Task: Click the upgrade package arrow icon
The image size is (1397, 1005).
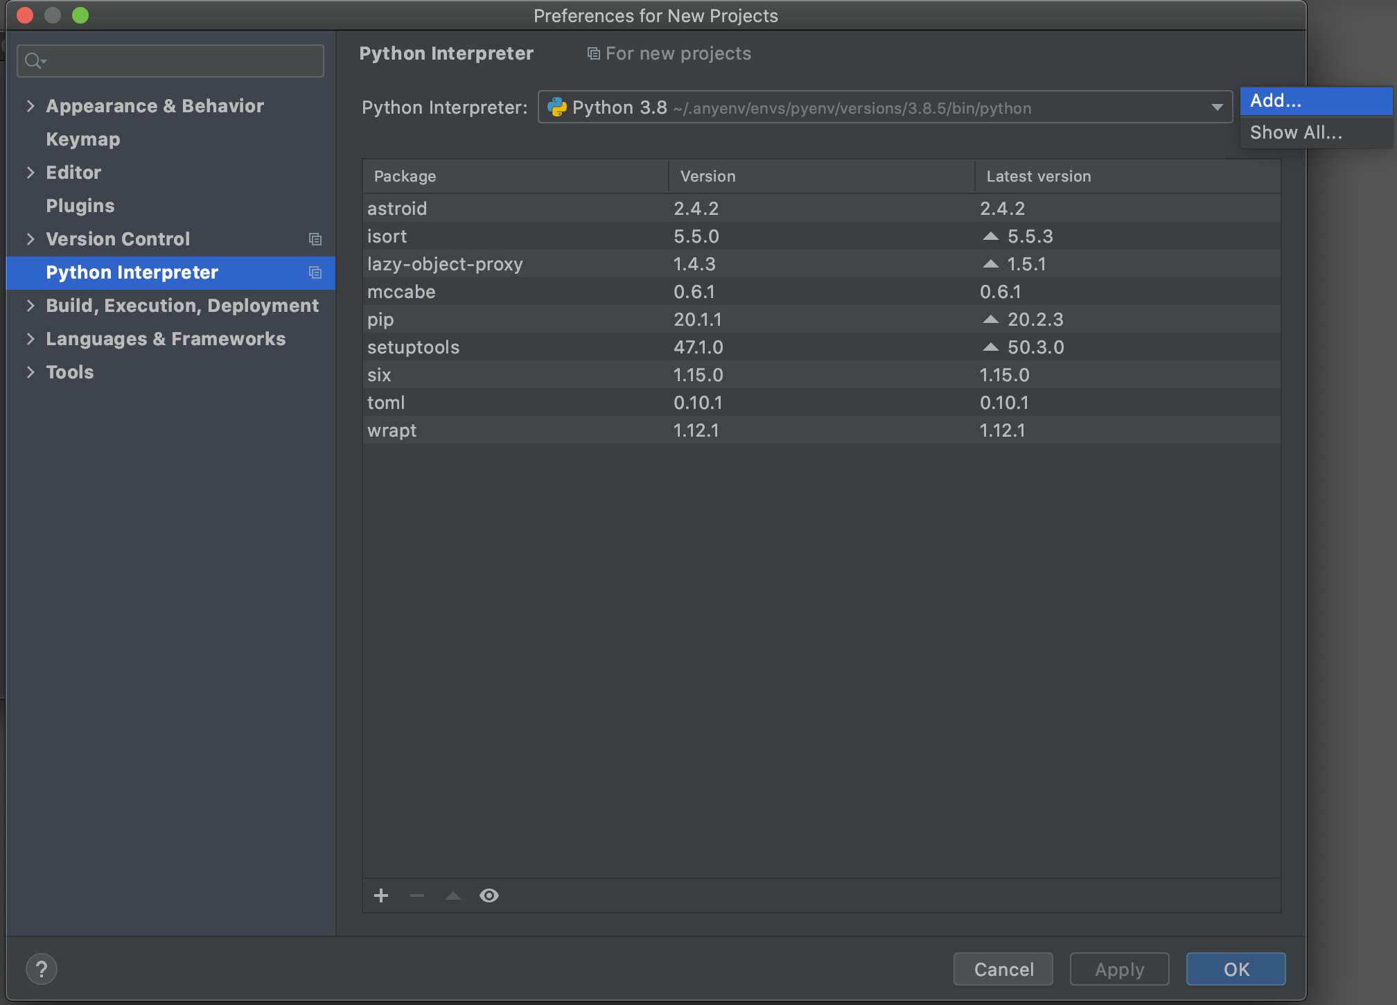Action: [x=453, y=895]
